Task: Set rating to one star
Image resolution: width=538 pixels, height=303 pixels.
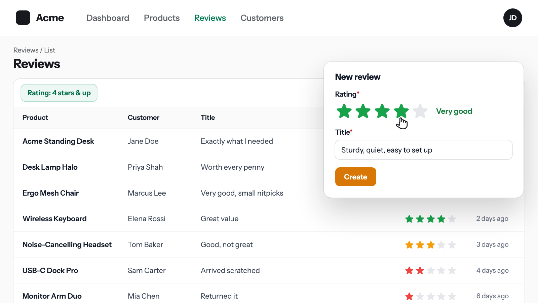Action: (344, 111)
